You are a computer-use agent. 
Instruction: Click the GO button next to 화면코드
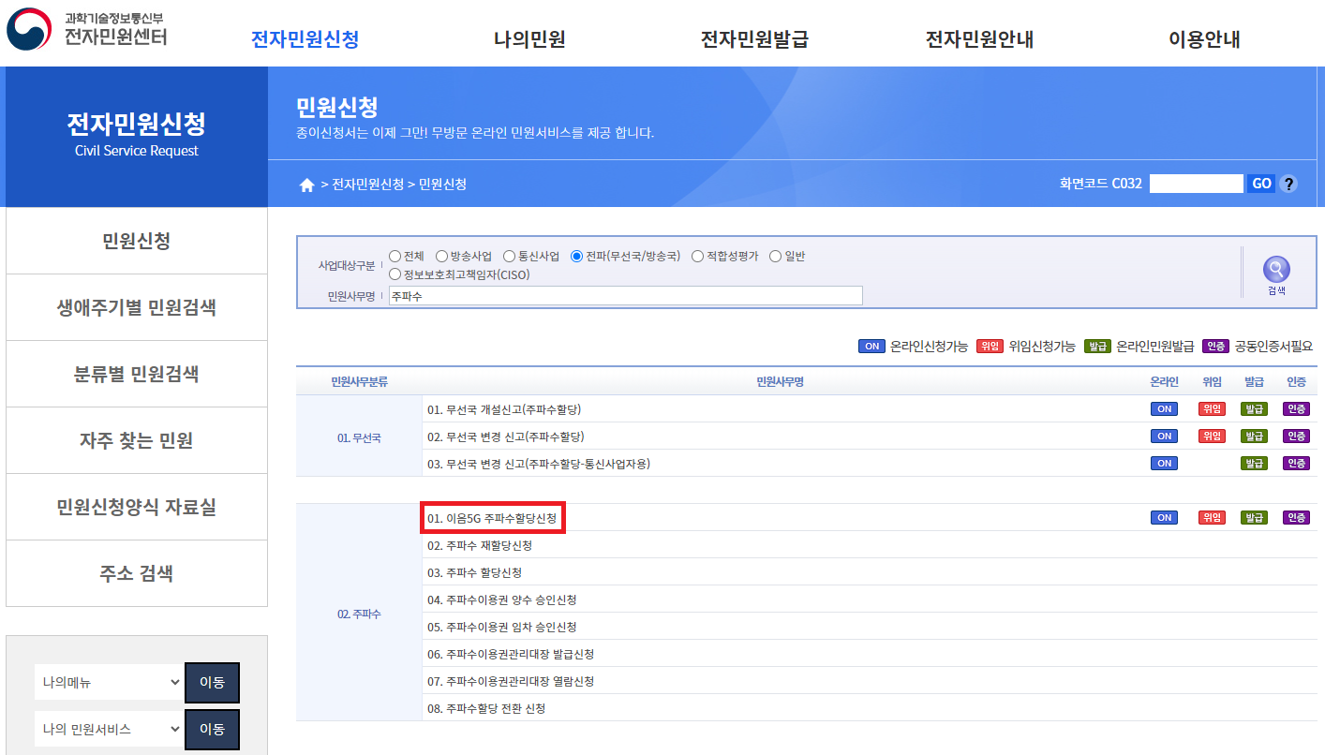(1261, 184)
